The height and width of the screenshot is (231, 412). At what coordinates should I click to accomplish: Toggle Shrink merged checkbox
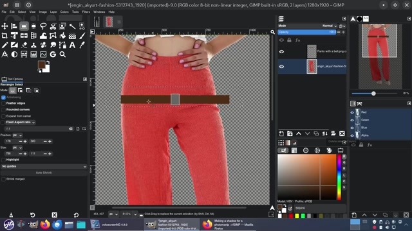pos(3,179)
